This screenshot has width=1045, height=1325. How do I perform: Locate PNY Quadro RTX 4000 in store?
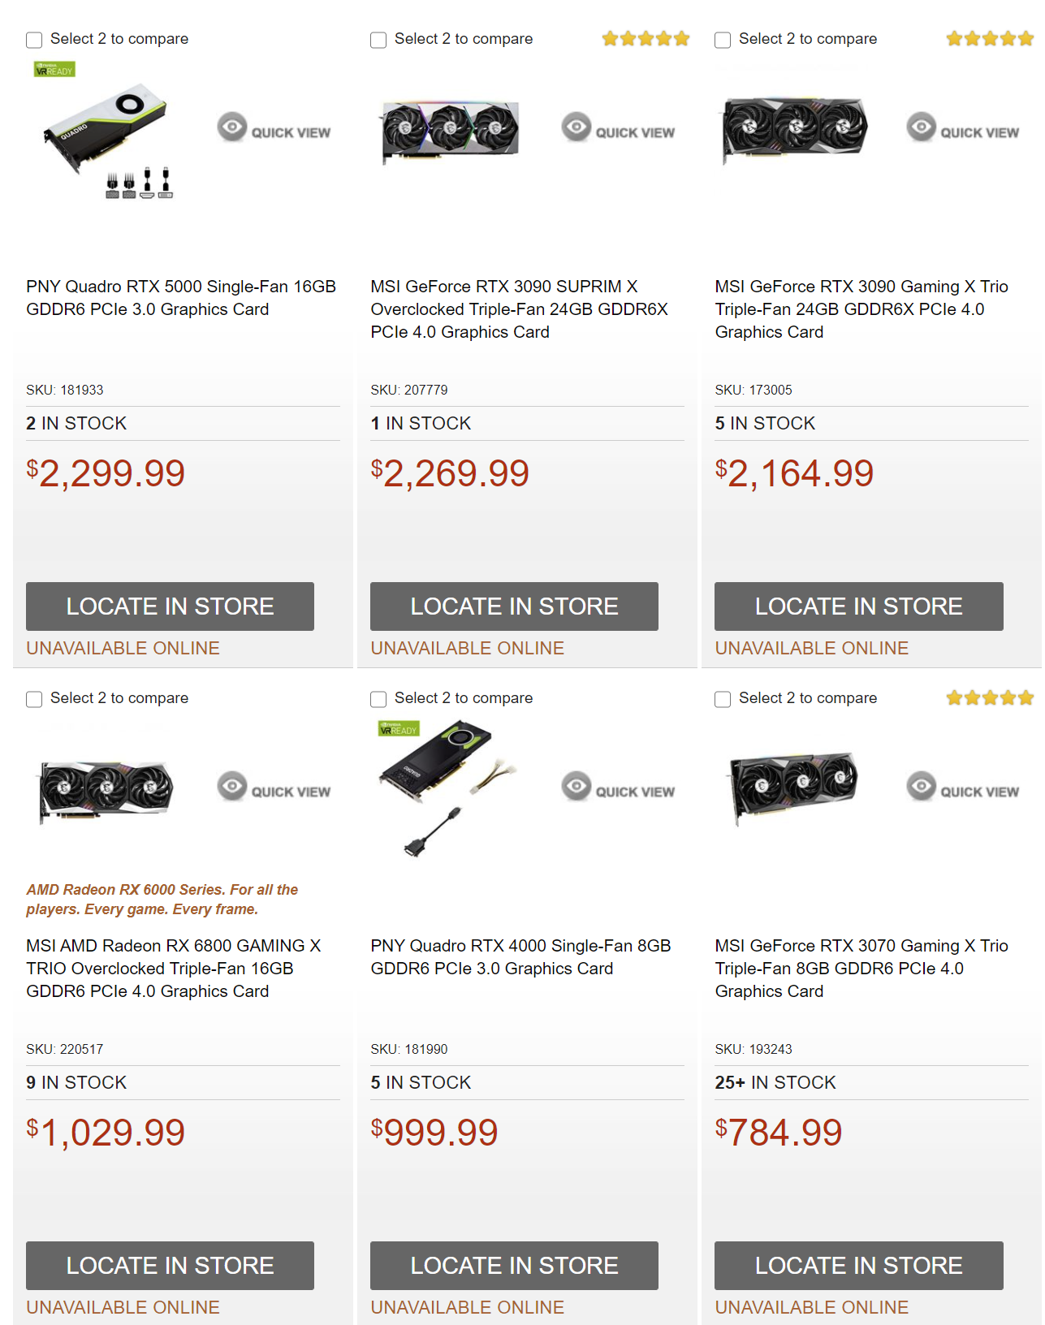pos(514,1266)
